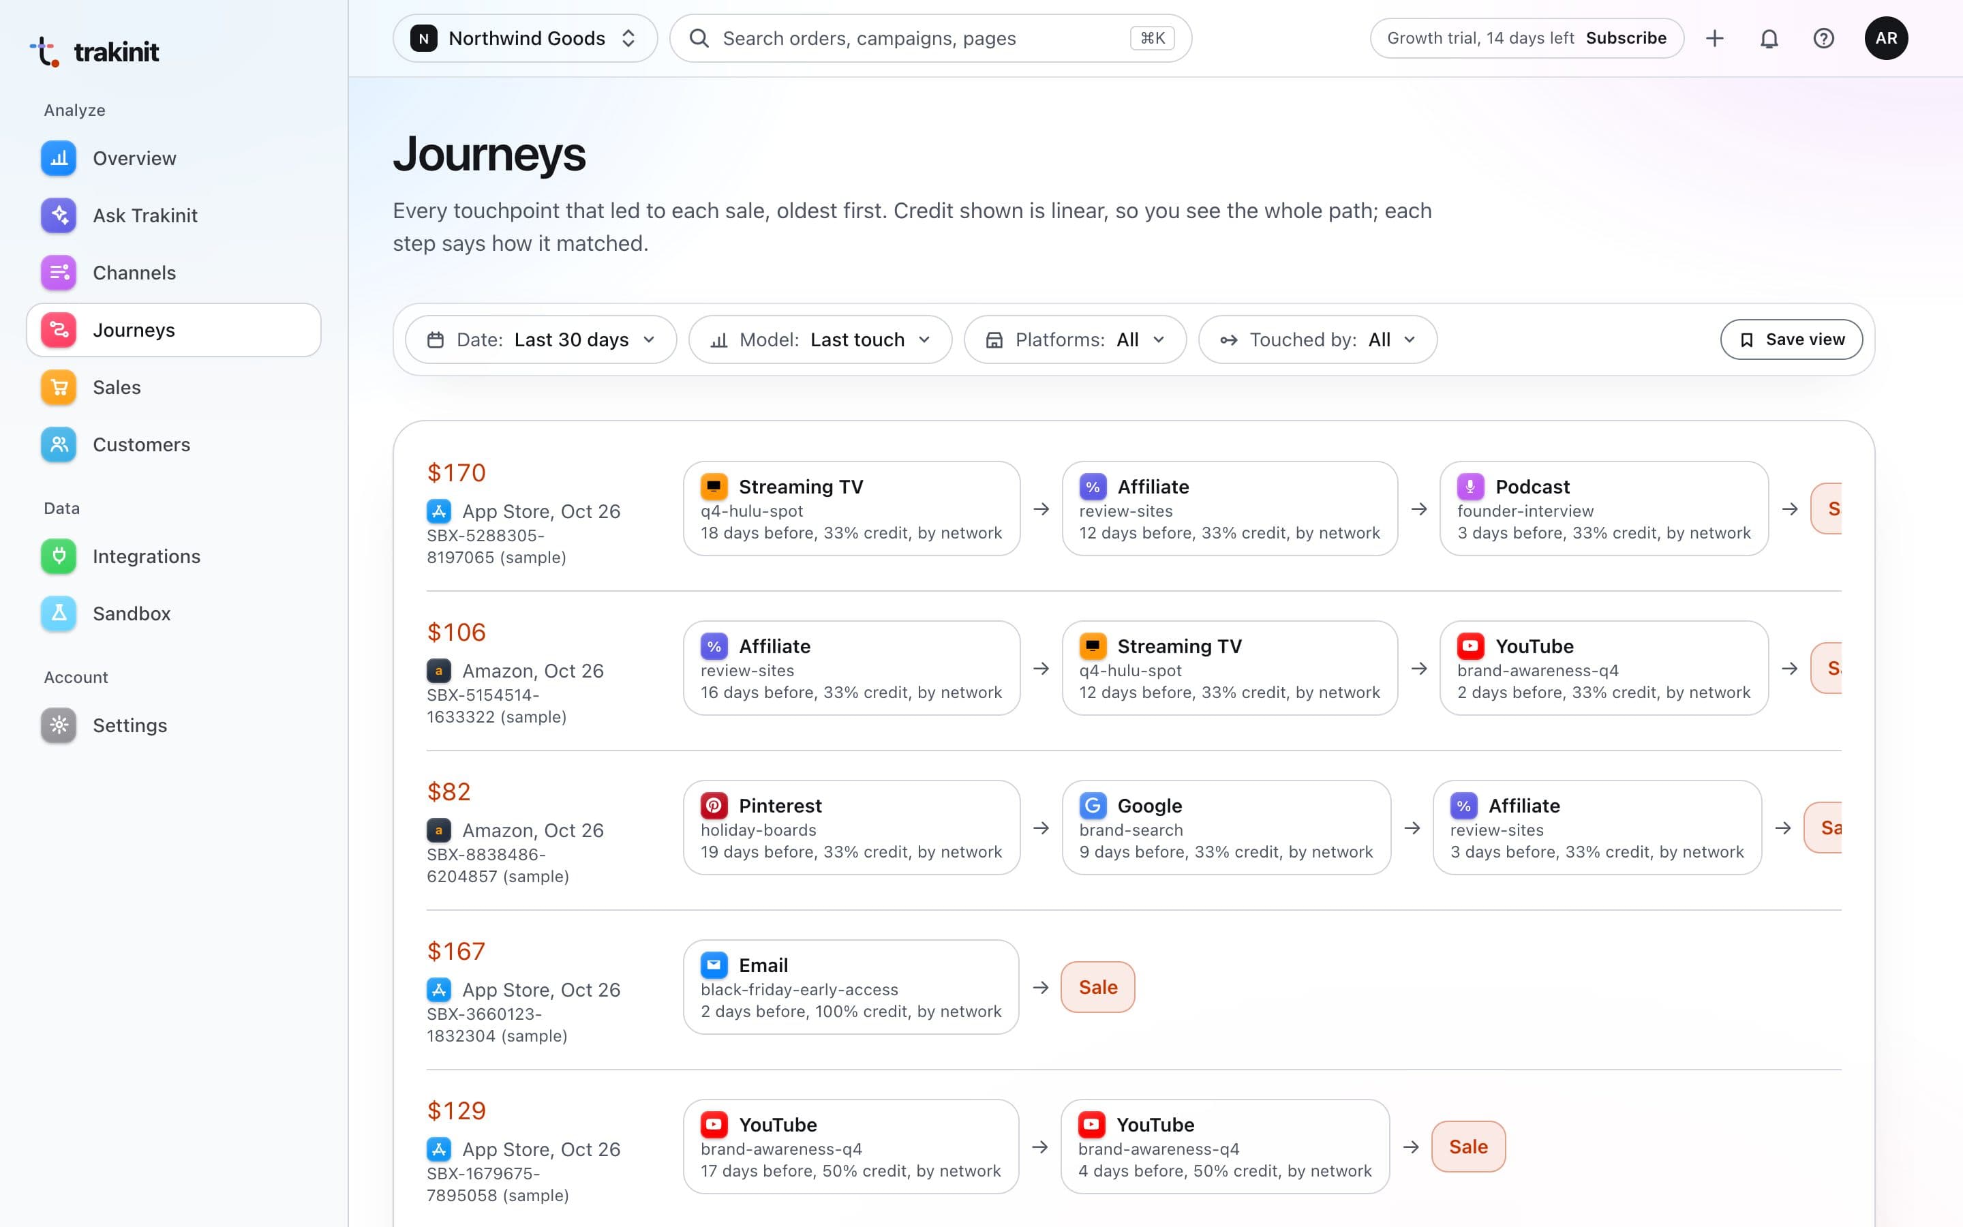Open notifications bell icon
Viewport: 1963px width, 1227px height.
1769,38
